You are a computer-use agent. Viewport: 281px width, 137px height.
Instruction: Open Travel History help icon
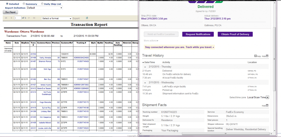(x=255, y=56)
